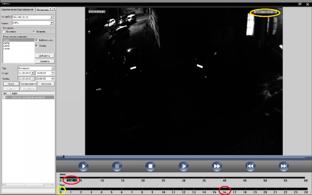312x195 pixels.
Task: Start playback with the Play button
Action: click(83, 166)
